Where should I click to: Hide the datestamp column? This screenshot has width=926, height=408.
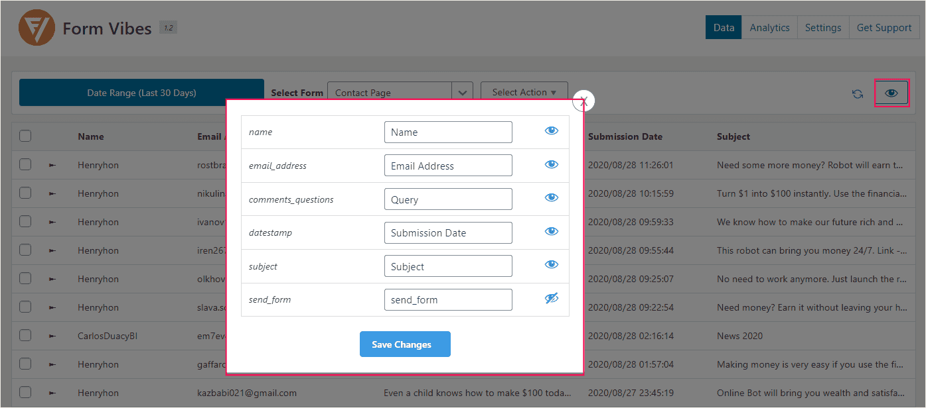point(551,232)
